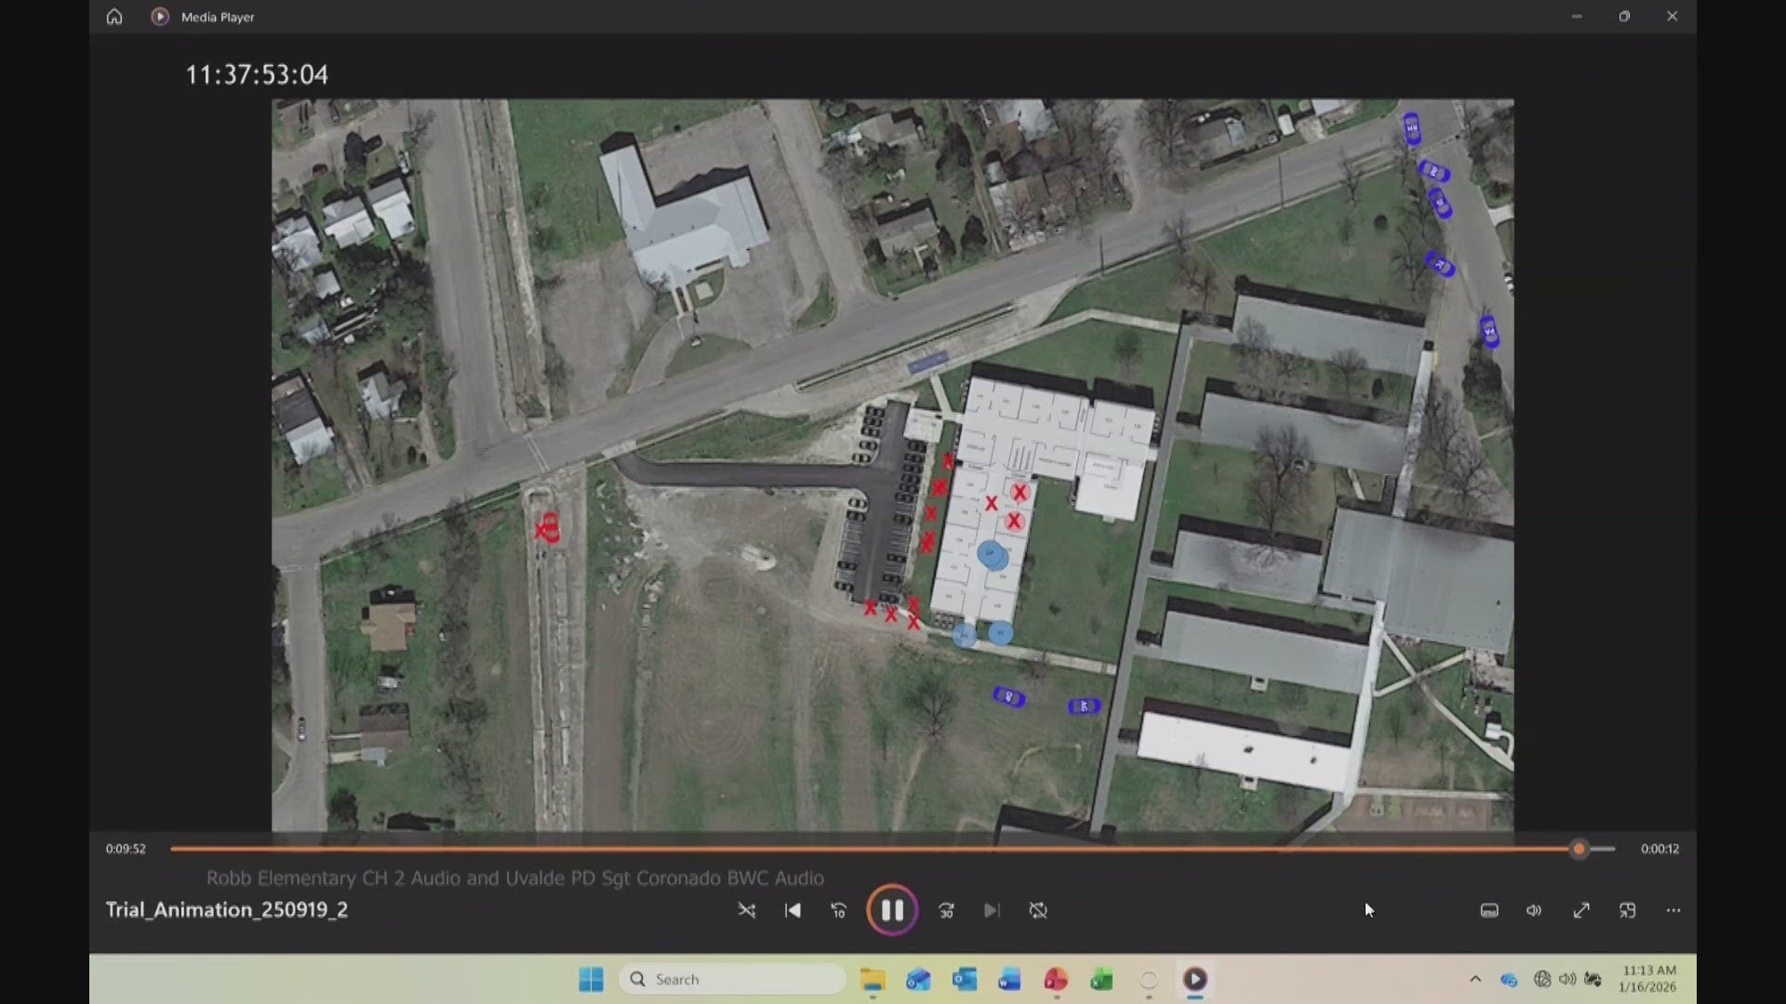
Task: Open the More options menu
Action: tap(1673, 910)
